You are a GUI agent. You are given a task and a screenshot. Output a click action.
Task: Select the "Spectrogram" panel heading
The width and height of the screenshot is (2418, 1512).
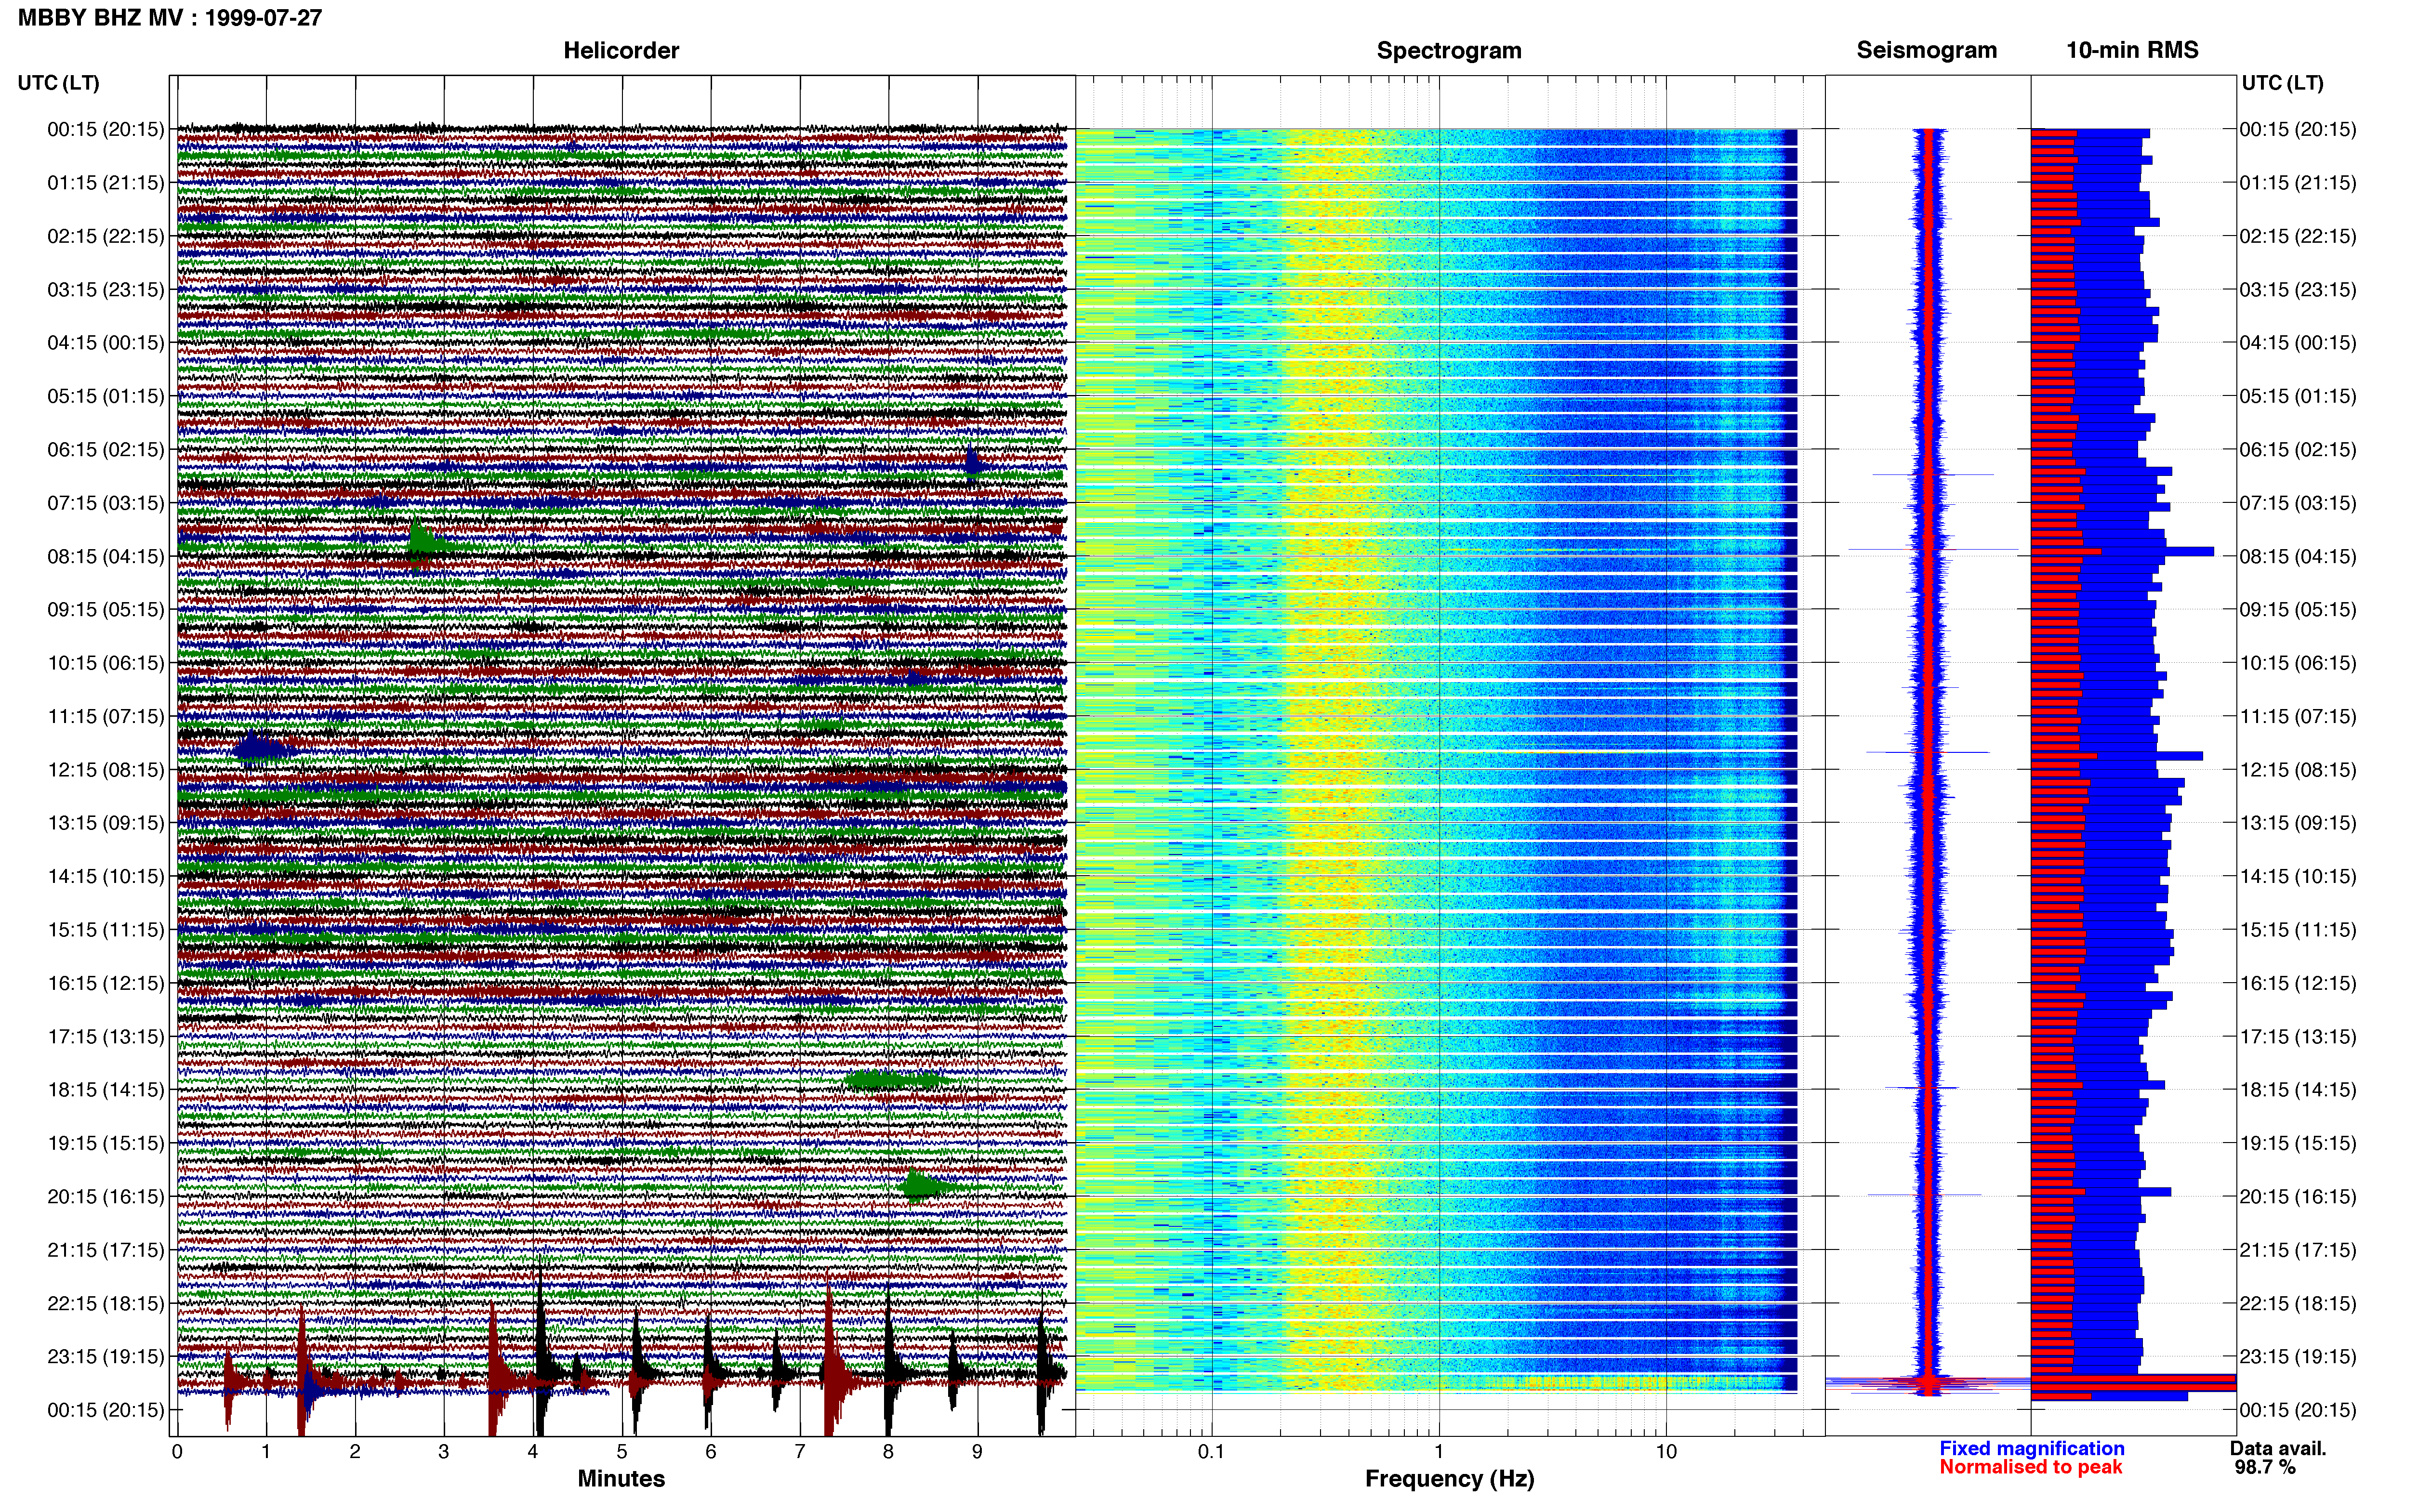click(1449, 50)
